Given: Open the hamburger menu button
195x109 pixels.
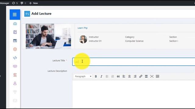Looking at the screenshot, I should click(x=15, y=15).
